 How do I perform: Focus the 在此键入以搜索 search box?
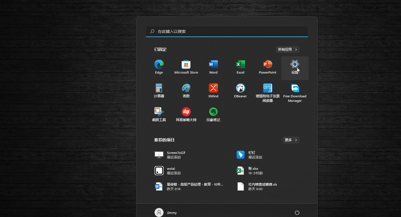(x=227, y=31)
